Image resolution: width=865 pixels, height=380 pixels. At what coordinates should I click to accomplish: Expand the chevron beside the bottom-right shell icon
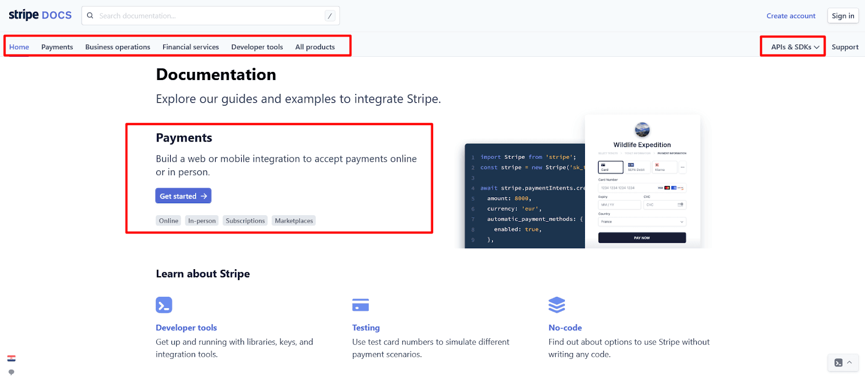(850, 362)
